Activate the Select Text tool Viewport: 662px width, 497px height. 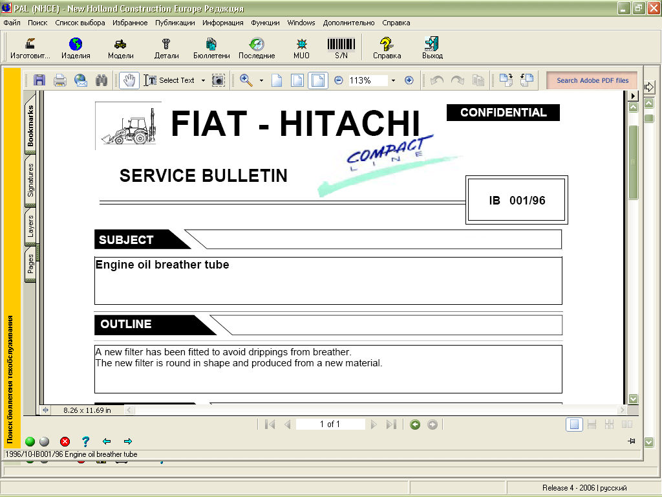tap(169, 80)
